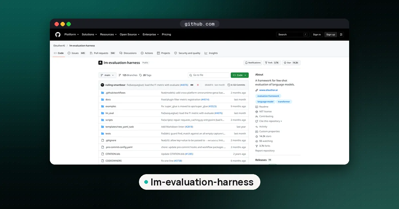Viewport: 399px width, 209px height.
Task: Click the tests folder icon
Action: (x=103, y=134)
